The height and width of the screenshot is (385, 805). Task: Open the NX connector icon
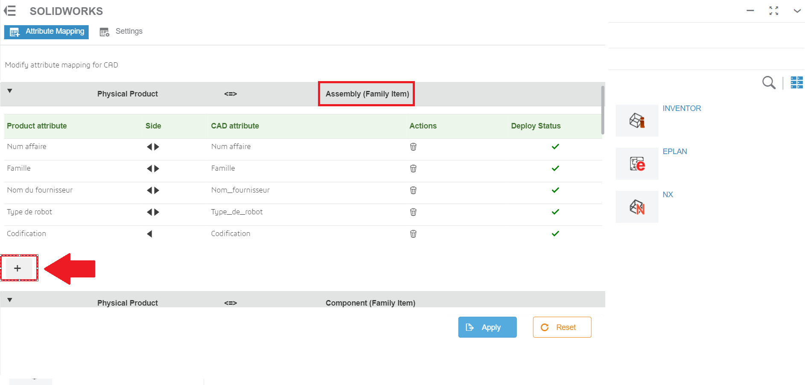click(x=637, y=207)
